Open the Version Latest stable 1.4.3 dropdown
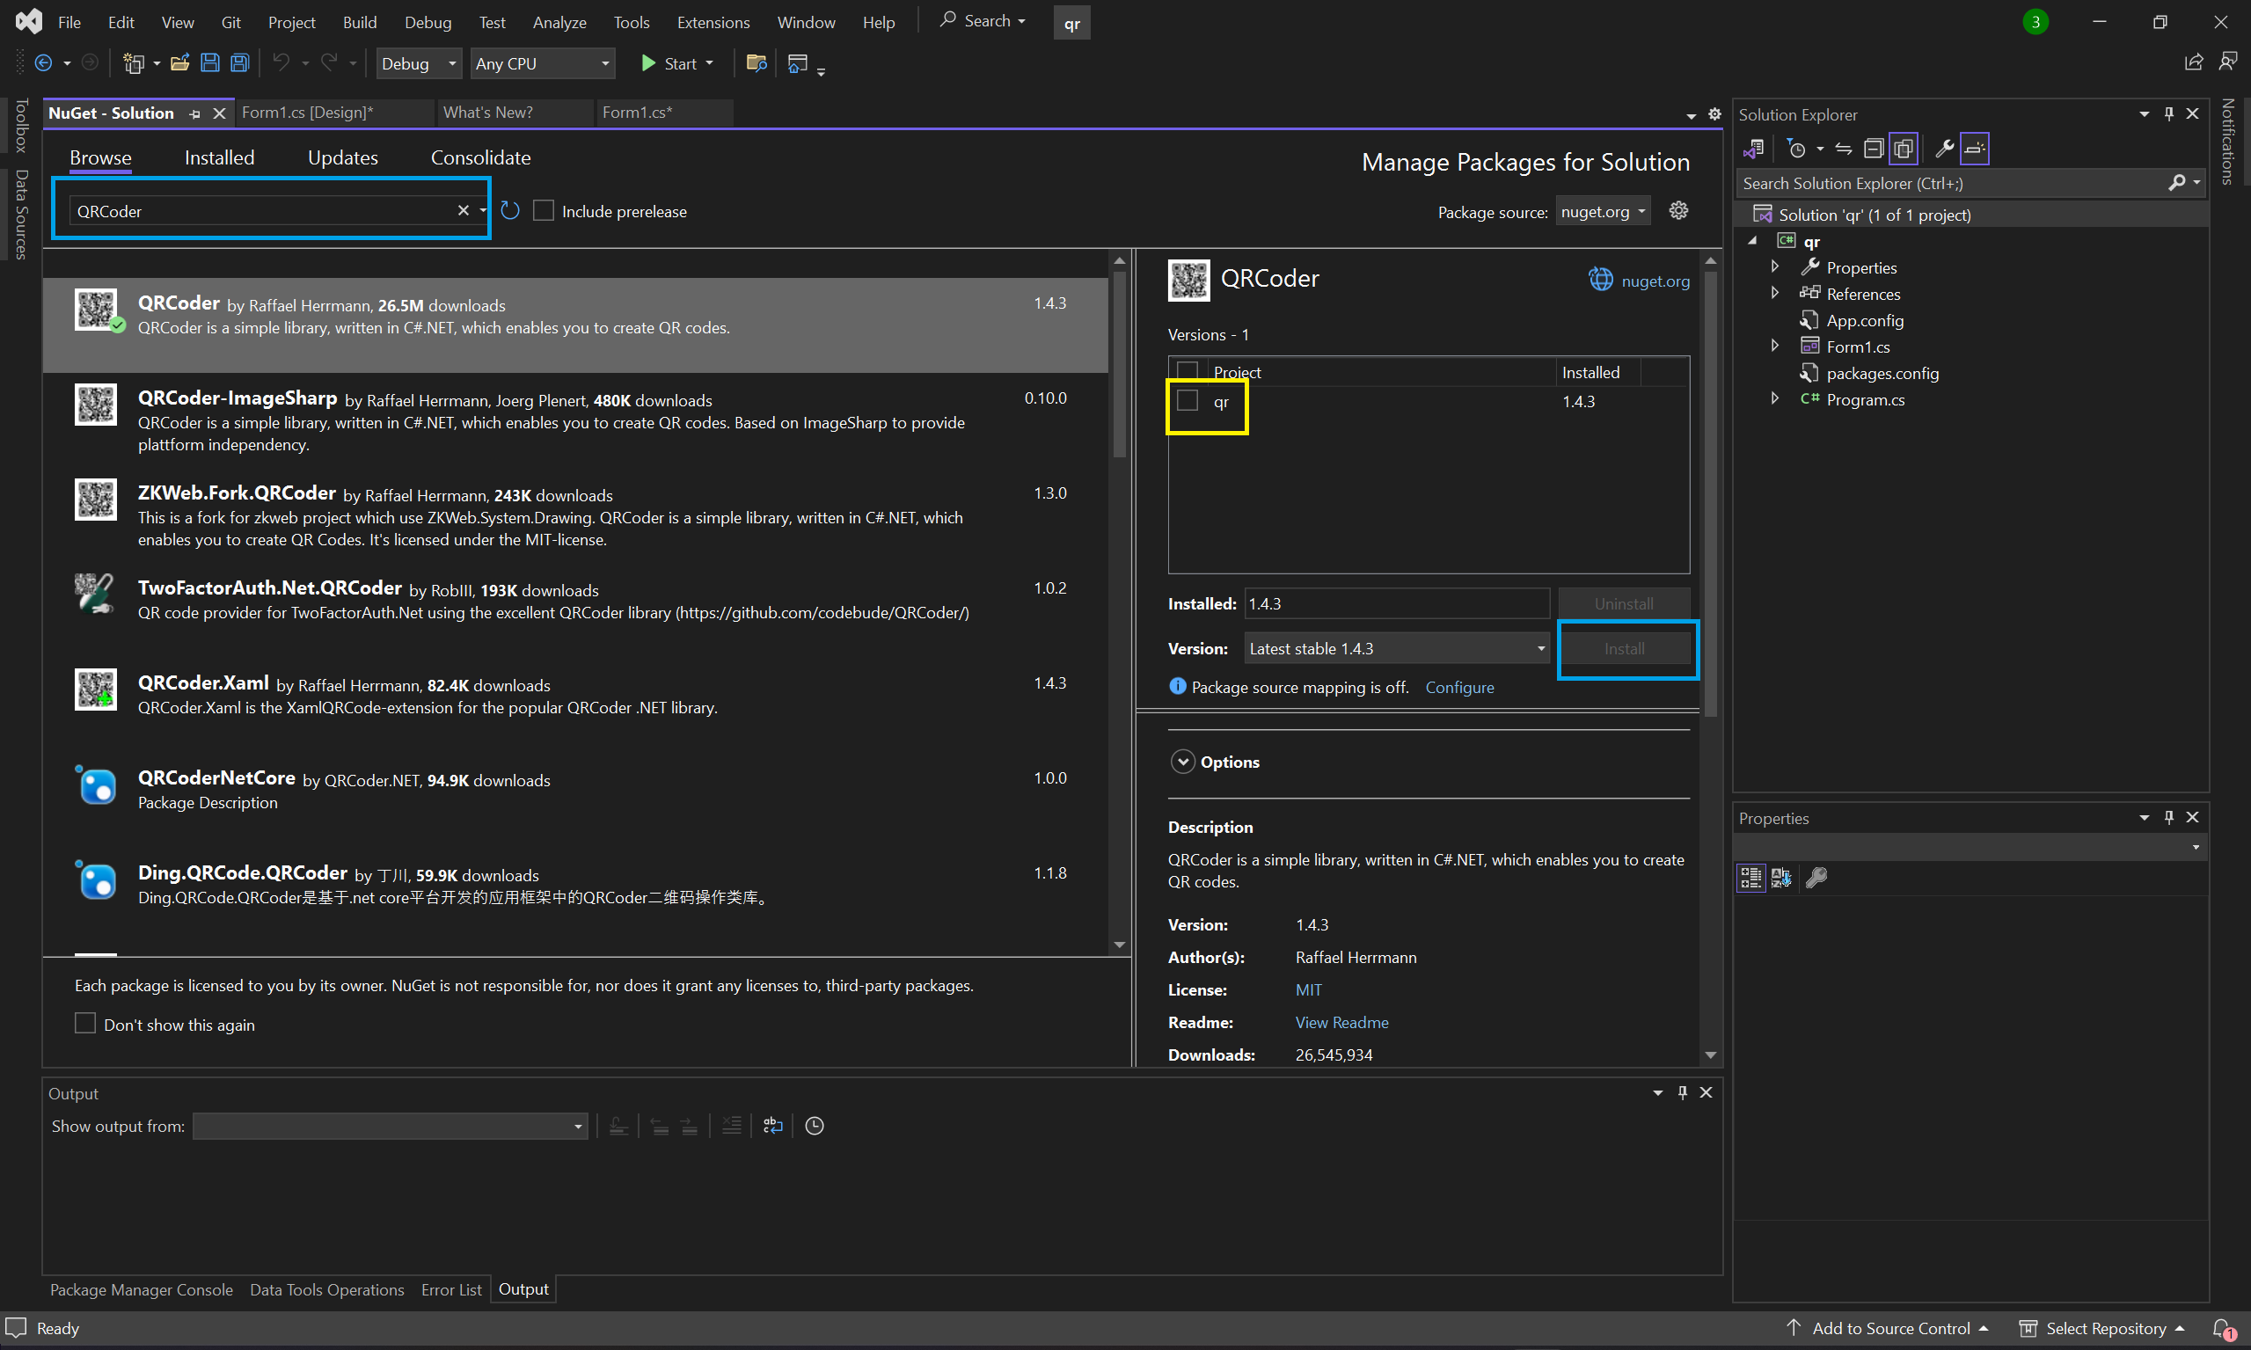Viewport: 2251px width, 1350px height. pyautogui.click(x=1397, y=649)
